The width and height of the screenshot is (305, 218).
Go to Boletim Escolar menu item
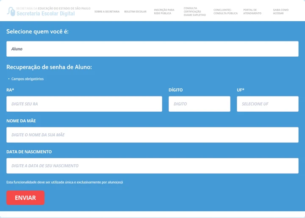tap(136, 12)
